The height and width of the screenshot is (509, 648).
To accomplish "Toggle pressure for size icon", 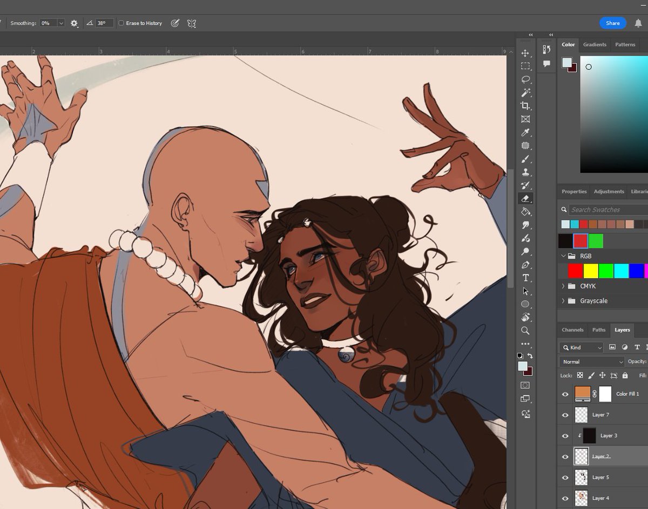I will click(175, 23).
